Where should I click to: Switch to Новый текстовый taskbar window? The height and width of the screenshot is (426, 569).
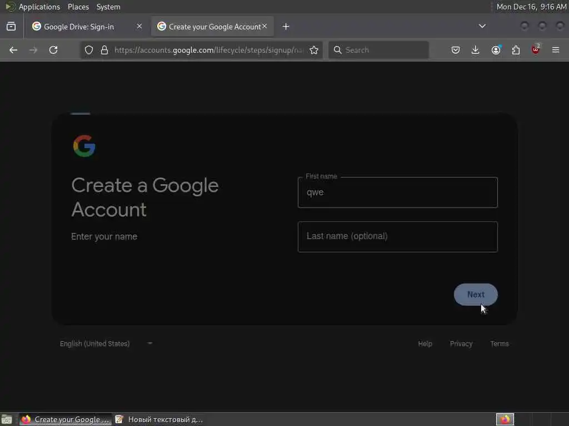click(159, 419)
